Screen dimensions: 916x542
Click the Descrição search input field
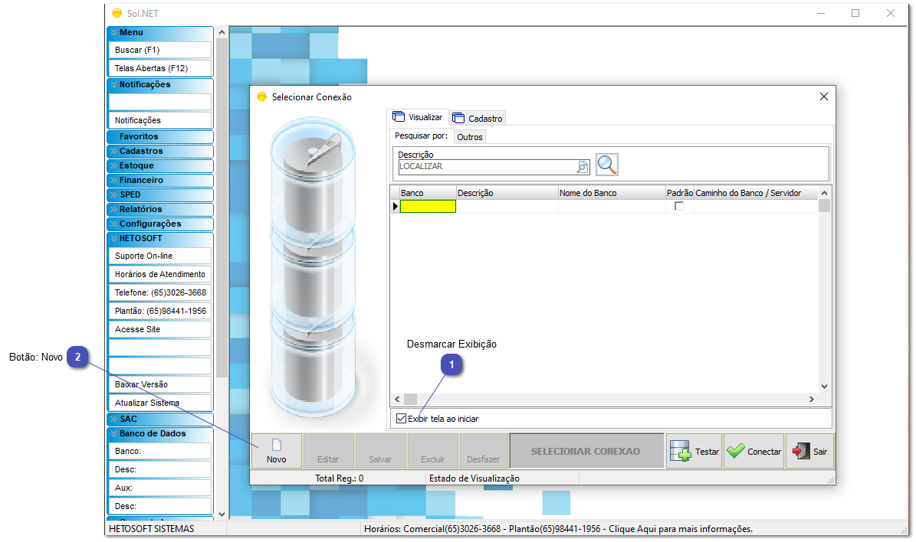pos(486,166)
